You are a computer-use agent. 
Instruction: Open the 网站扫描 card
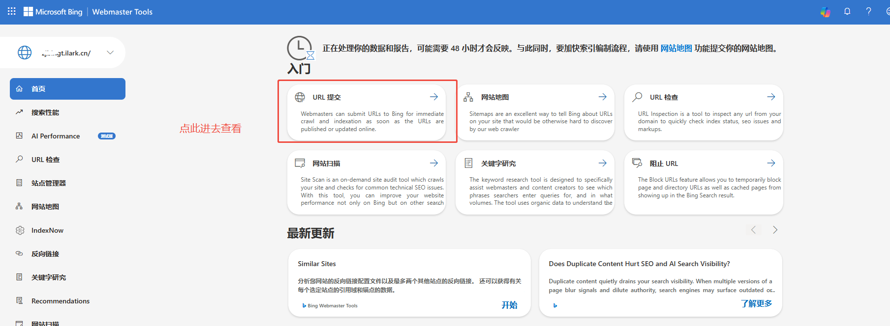point(367,182)
